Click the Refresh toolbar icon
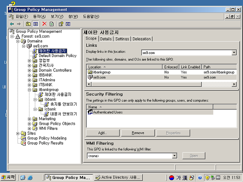The height and width of the screenshot is (182, 243). coord(52,24)
